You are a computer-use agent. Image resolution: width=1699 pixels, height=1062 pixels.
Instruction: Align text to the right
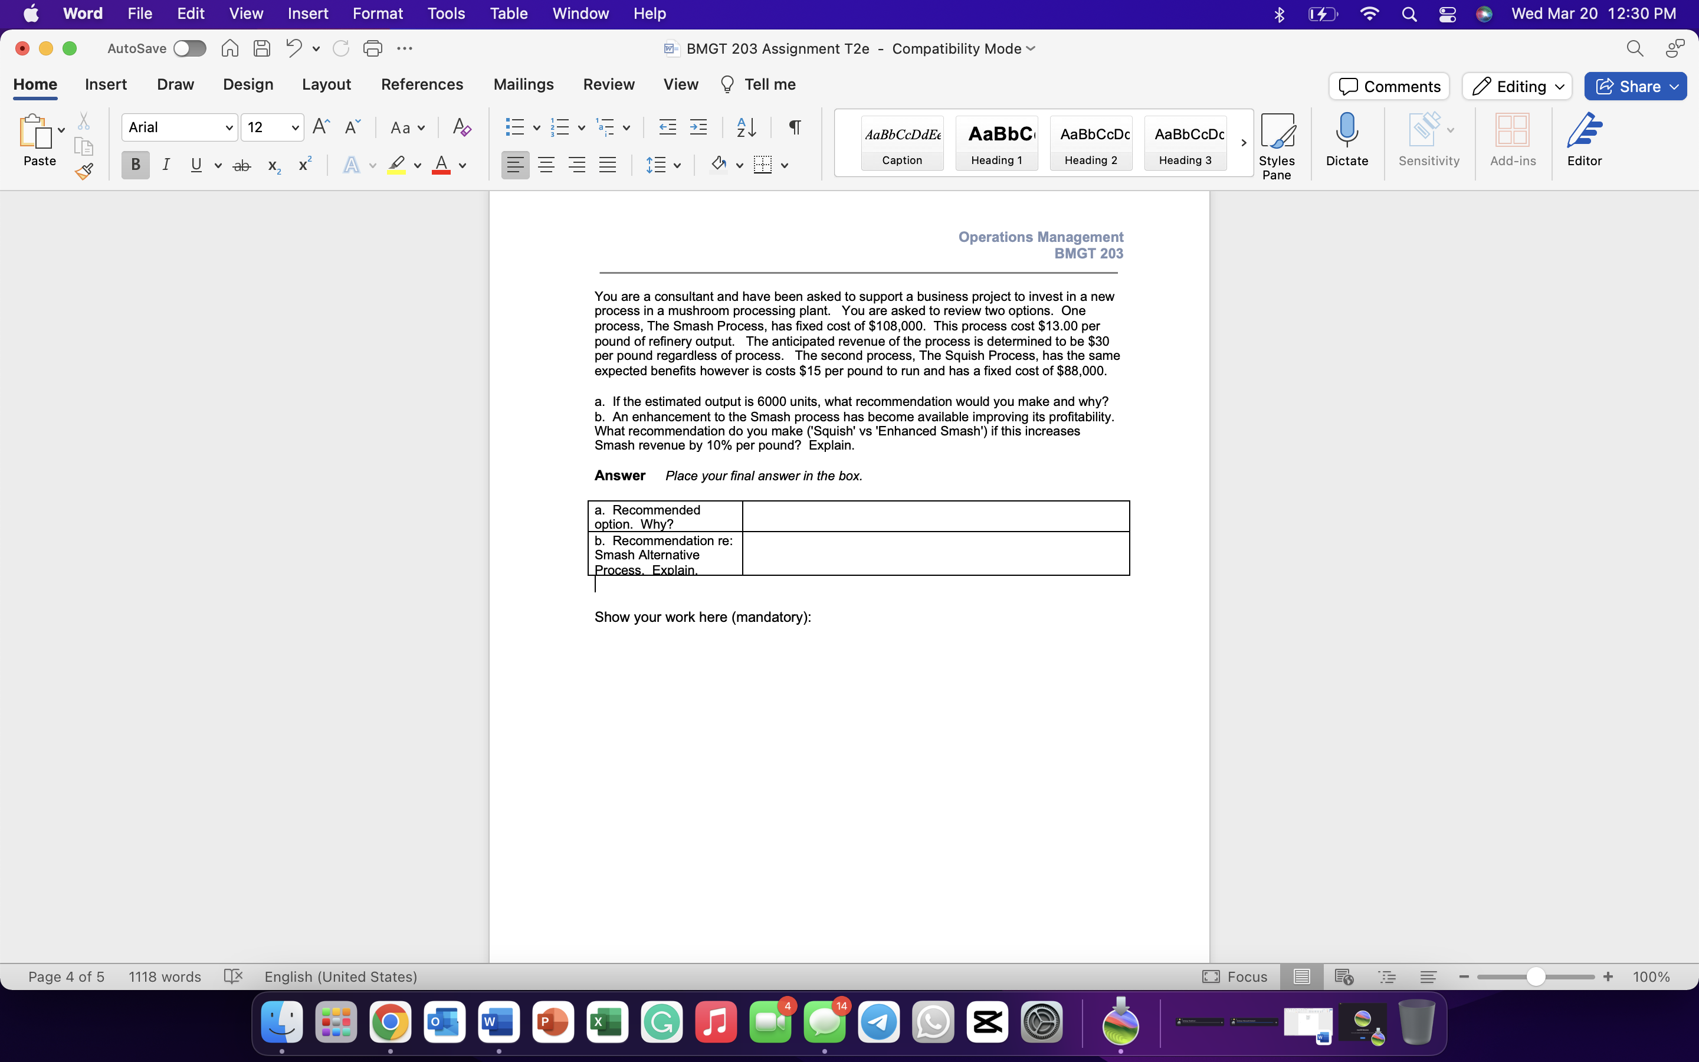[x=577, y=165]
